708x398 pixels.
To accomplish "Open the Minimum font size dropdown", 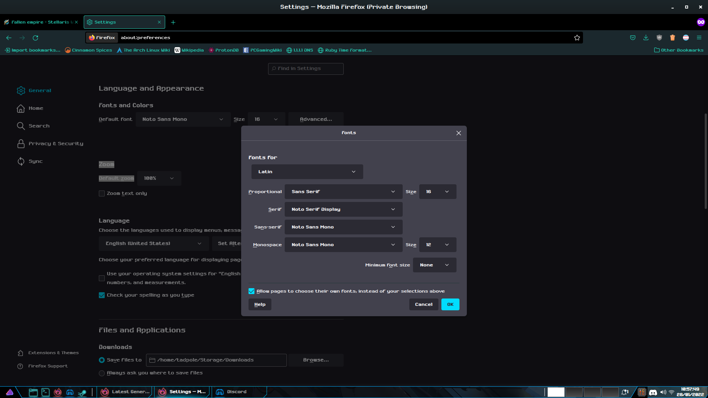I will [x=434, y=265].
